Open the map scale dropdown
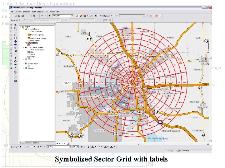This screenshot has width=225, height=168. [72, 16]
